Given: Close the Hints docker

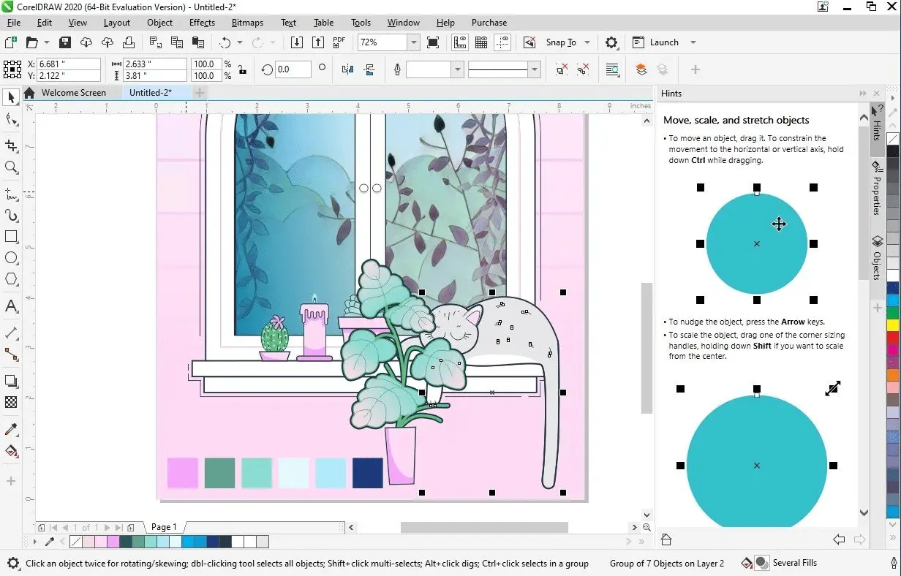Looking at the screenshot, I should click(877, 93).
